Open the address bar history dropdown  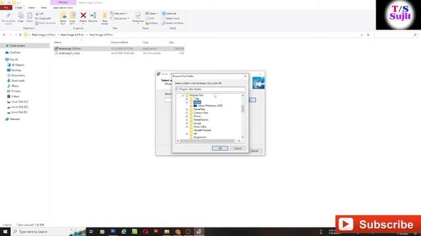(361, 35)
